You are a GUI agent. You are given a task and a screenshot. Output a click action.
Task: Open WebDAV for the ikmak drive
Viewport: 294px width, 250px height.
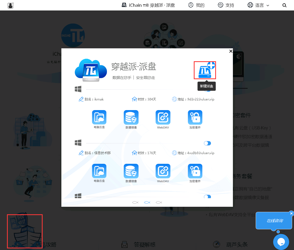(163, 117)
